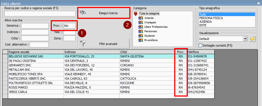Image resolution: width=262 pixels, height=106 pixels.
Task: Select ENTE in Tipo anagrafica
Action: 227,26
